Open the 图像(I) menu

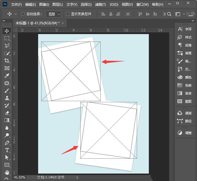click(x=44, y=5)
